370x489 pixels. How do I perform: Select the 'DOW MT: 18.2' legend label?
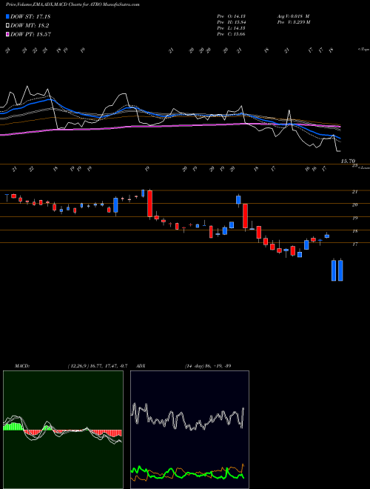pyautogui.click(x=30, y=26)
